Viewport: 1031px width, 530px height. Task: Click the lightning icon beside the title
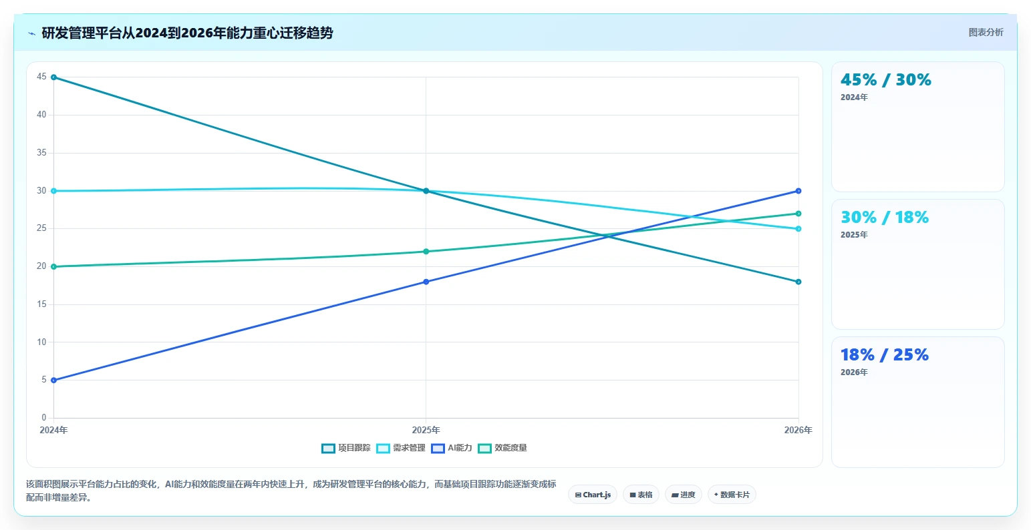pos(31,33)
